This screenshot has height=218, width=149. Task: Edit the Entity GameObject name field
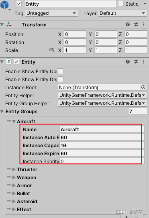click(x=70, y=4)
